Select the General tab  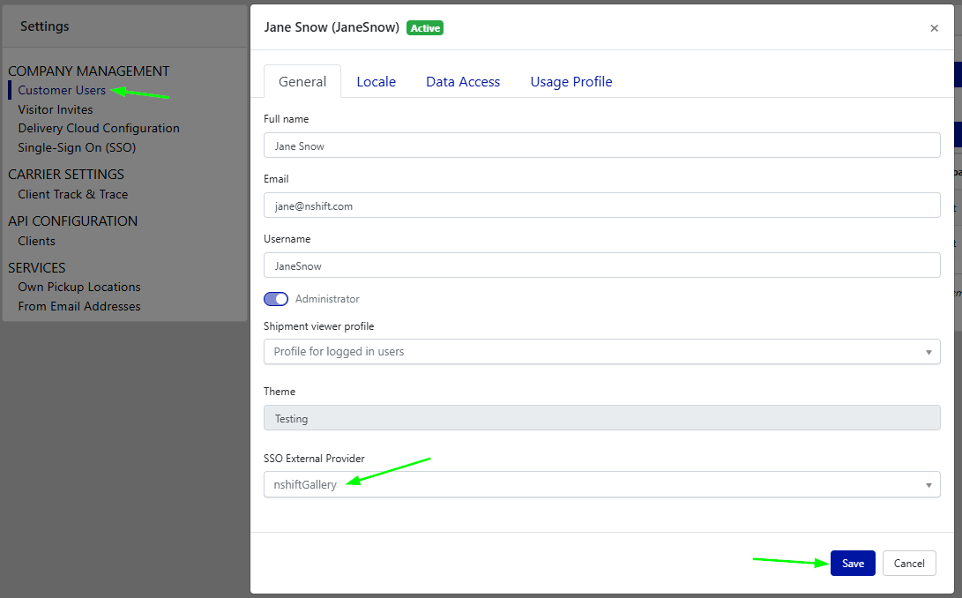click(x=302, y=82)
